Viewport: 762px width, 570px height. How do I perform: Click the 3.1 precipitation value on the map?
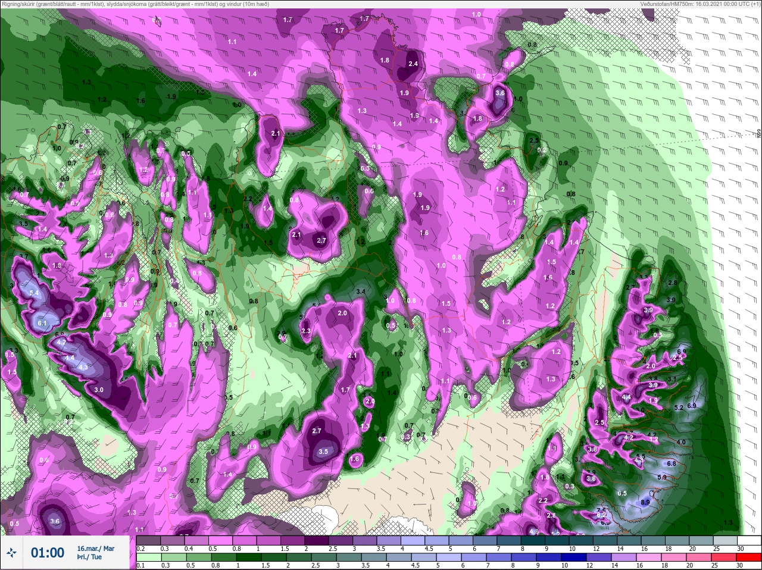click(672, 378)
